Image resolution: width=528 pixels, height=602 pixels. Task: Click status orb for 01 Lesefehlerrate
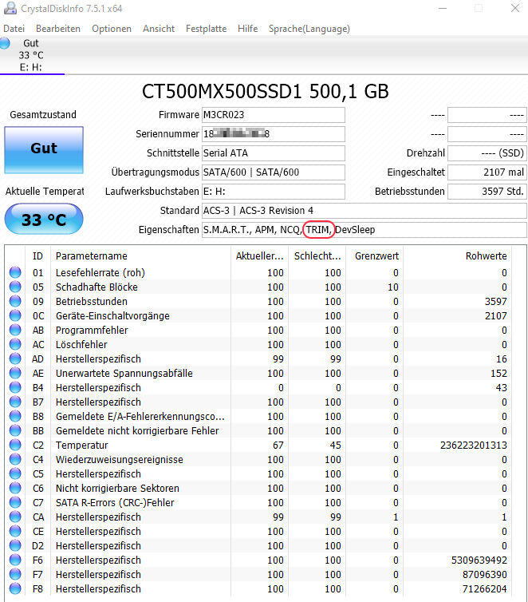click(x=15, y=272)
